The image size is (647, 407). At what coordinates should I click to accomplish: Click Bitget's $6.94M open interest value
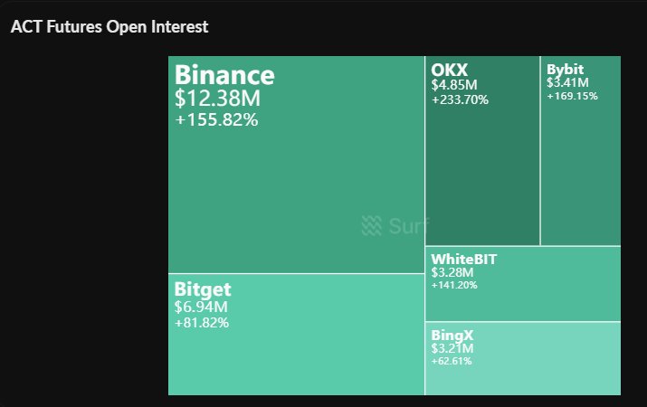(197, 308)
